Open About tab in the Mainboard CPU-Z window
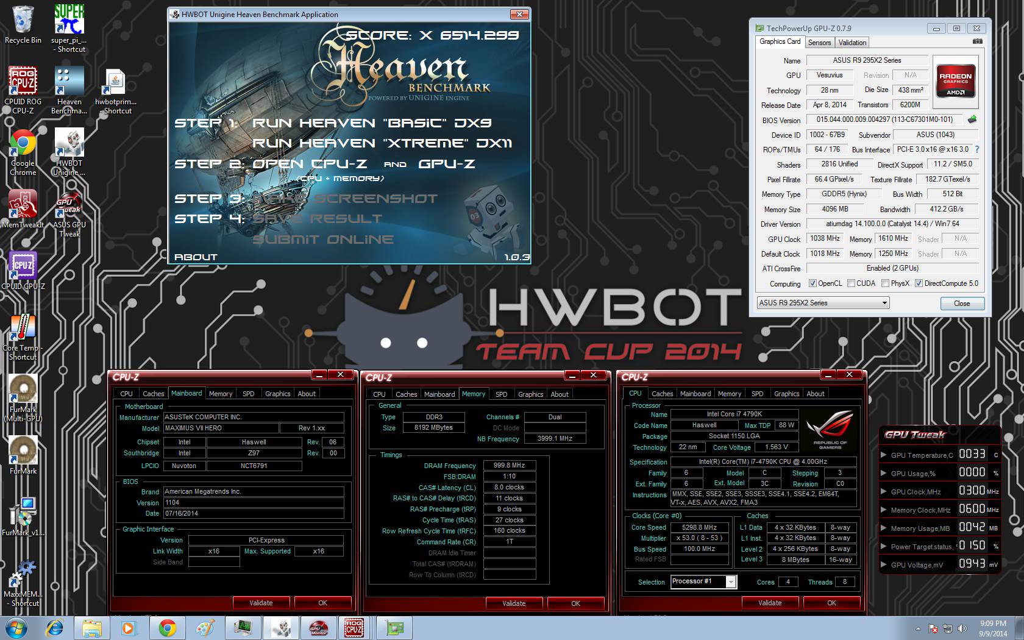The width and height of the screenshot is (1024, 640). [x=307, y=394]
